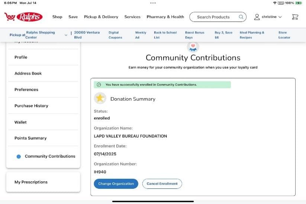Screen dimensions: 306x204
Task: Click the Donation Summary heading
Action: point(133,99)
